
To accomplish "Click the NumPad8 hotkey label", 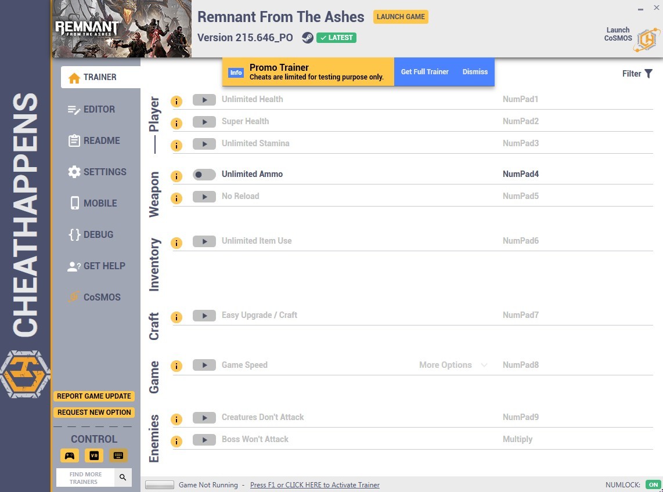I will coord(521,365).
